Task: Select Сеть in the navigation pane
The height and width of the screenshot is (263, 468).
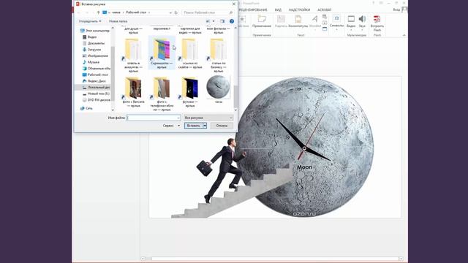Action: [x=86, y=108]
